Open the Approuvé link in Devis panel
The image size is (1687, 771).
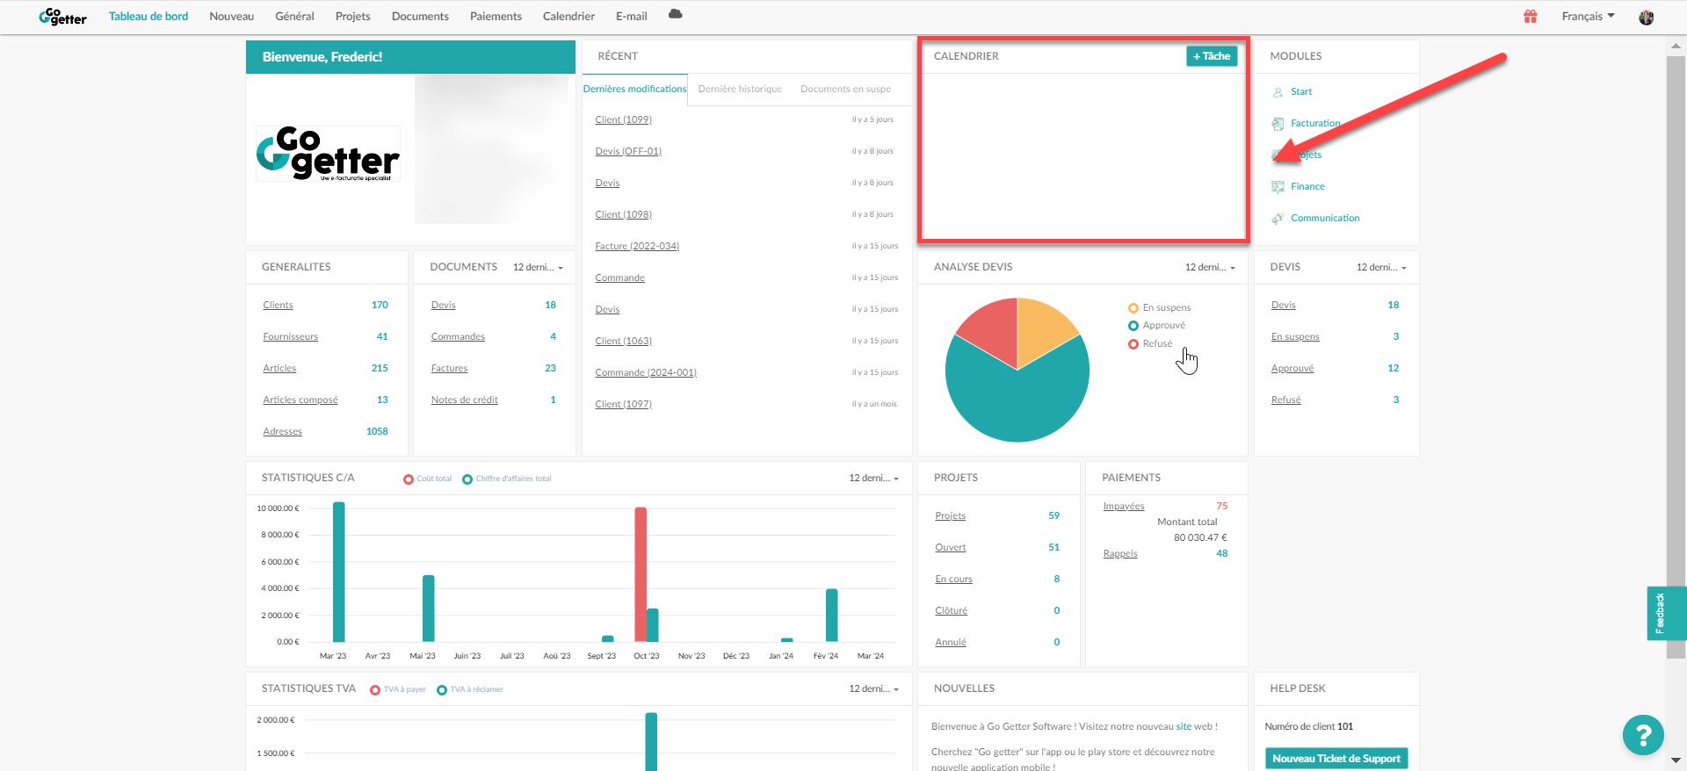point(1292,369)
